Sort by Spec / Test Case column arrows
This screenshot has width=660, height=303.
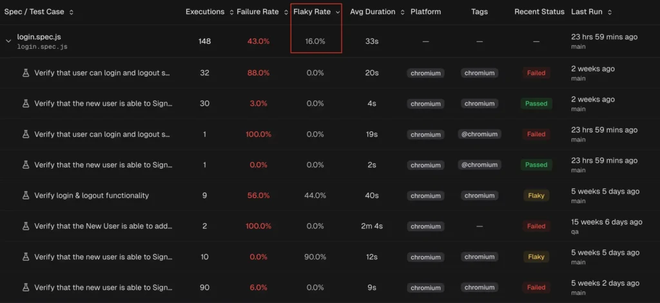71,12
